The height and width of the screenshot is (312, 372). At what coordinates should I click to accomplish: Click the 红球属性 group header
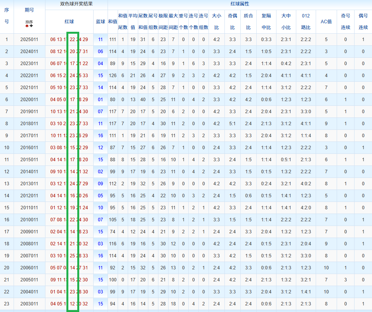pyautogui.click(x=240, y=4)
